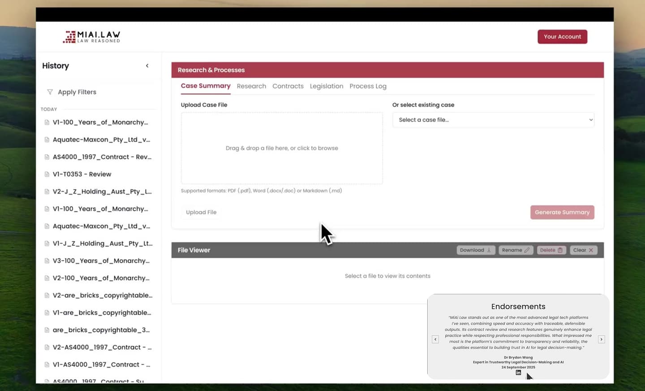Click the document icon beside AS4000_1997_Contract - Rev
This screenshot has height=391, width=645.
coord(47,156)
